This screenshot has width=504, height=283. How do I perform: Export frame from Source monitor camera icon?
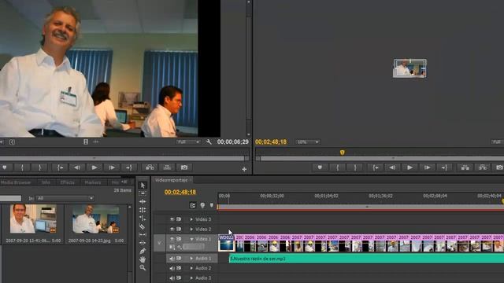pos(183,167)
